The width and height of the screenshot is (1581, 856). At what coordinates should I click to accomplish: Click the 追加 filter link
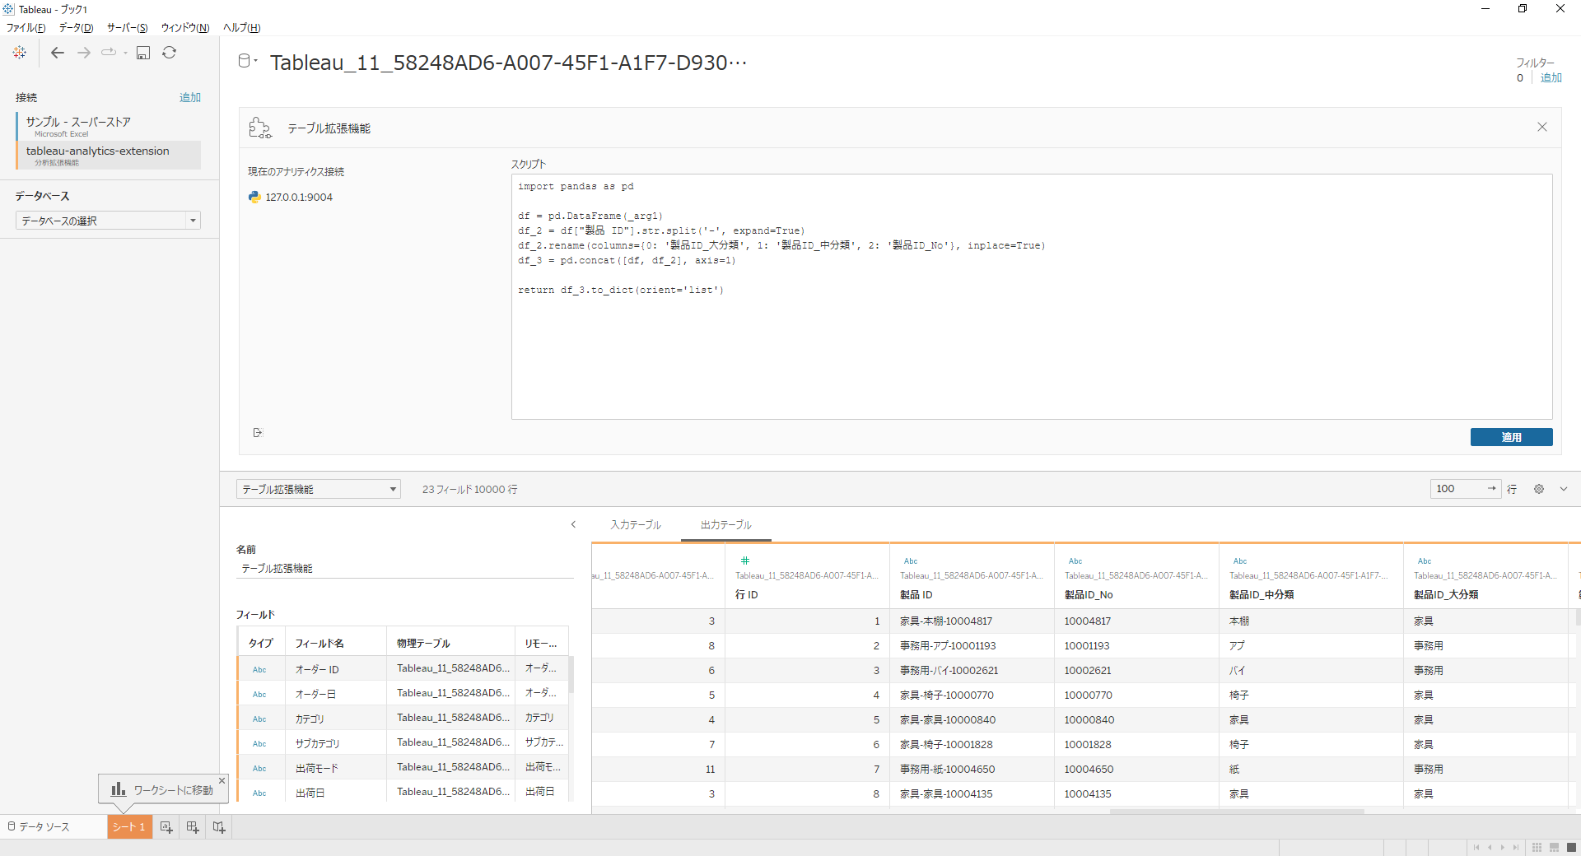click(1551, 77)
